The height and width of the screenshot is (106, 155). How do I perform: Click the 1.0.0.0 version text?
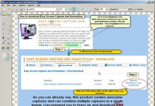[98, 84]
